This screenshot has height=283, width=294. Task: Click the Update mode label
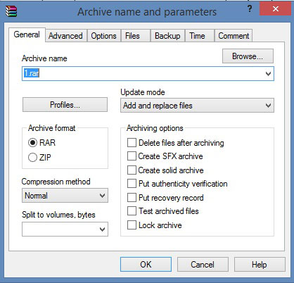click(x=143, y=92)
